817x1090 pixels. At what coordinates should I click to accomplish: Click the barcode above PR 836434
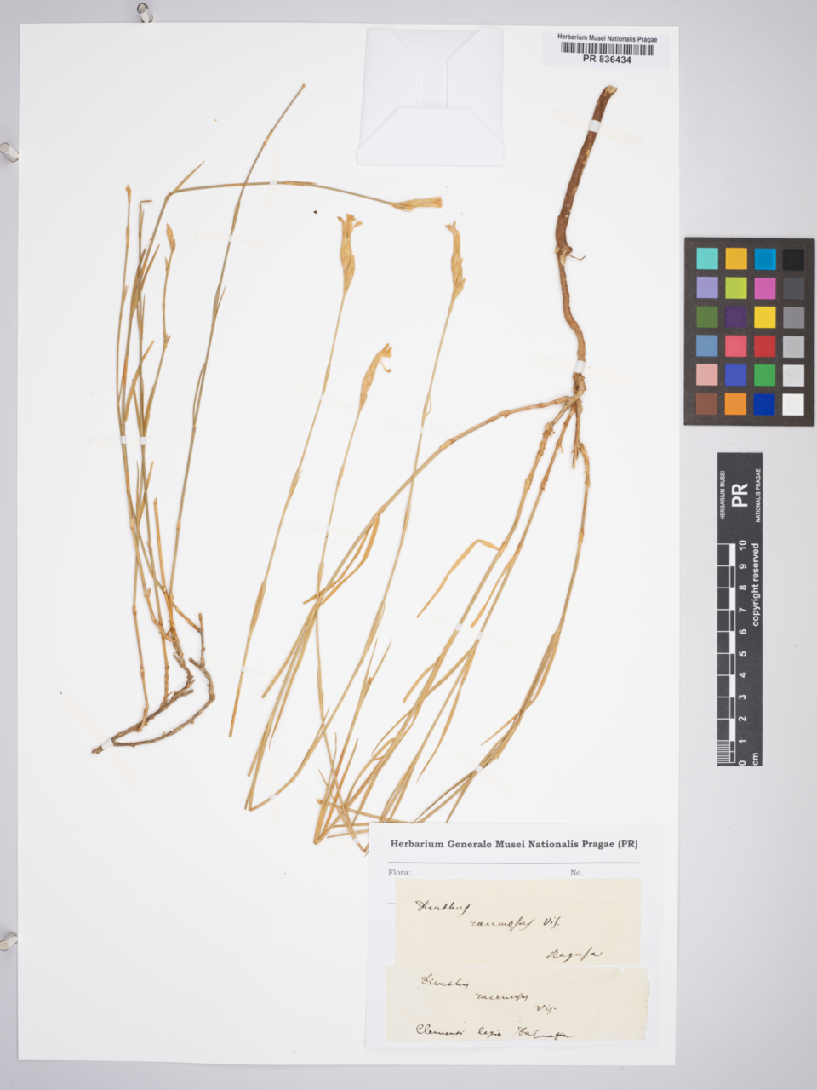click(607, 49)
